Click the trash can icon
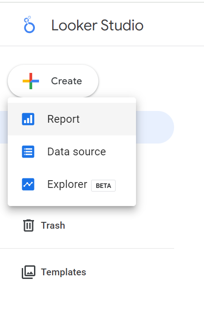Image resolution: width=204 pixels, height=331 pixels. [29, 225]
